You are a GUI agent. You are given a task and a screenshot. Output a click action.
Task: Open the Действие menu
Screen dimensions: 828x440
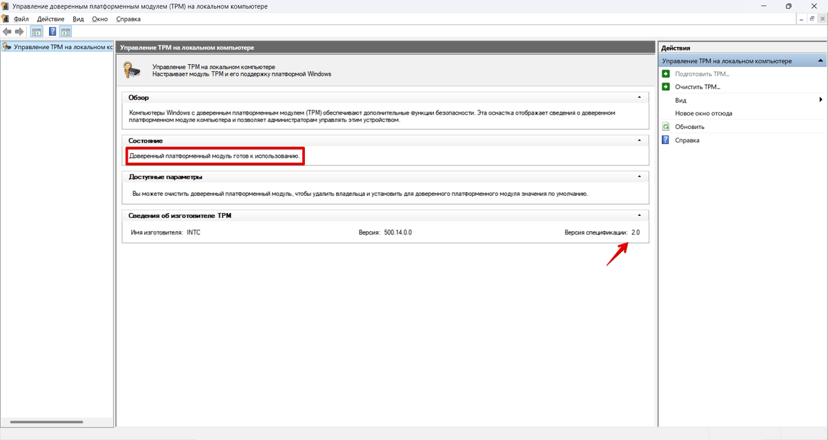pyautogui.click(x=51, y=19)
